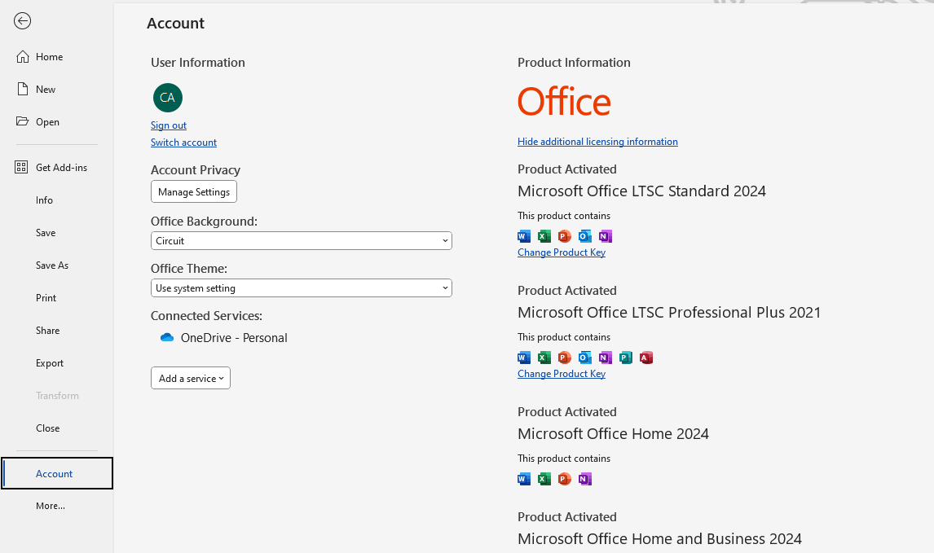This screenshot has width=934, height=553.
Task: Click OneNote icon under Office Home 2024
Action: (x=585, y=479)
